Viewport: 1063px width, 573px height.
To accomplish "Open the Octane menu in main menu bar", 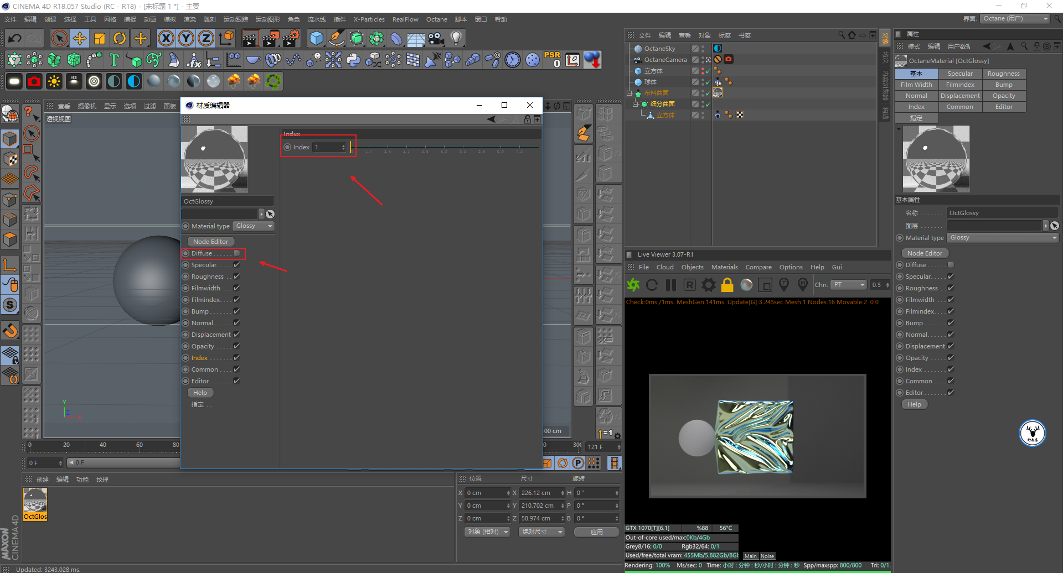I will pos(436,19).
